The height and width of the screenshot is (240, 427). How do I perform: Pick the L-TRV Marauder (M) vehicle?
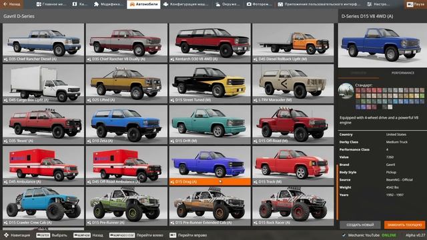tap(293, 84)
